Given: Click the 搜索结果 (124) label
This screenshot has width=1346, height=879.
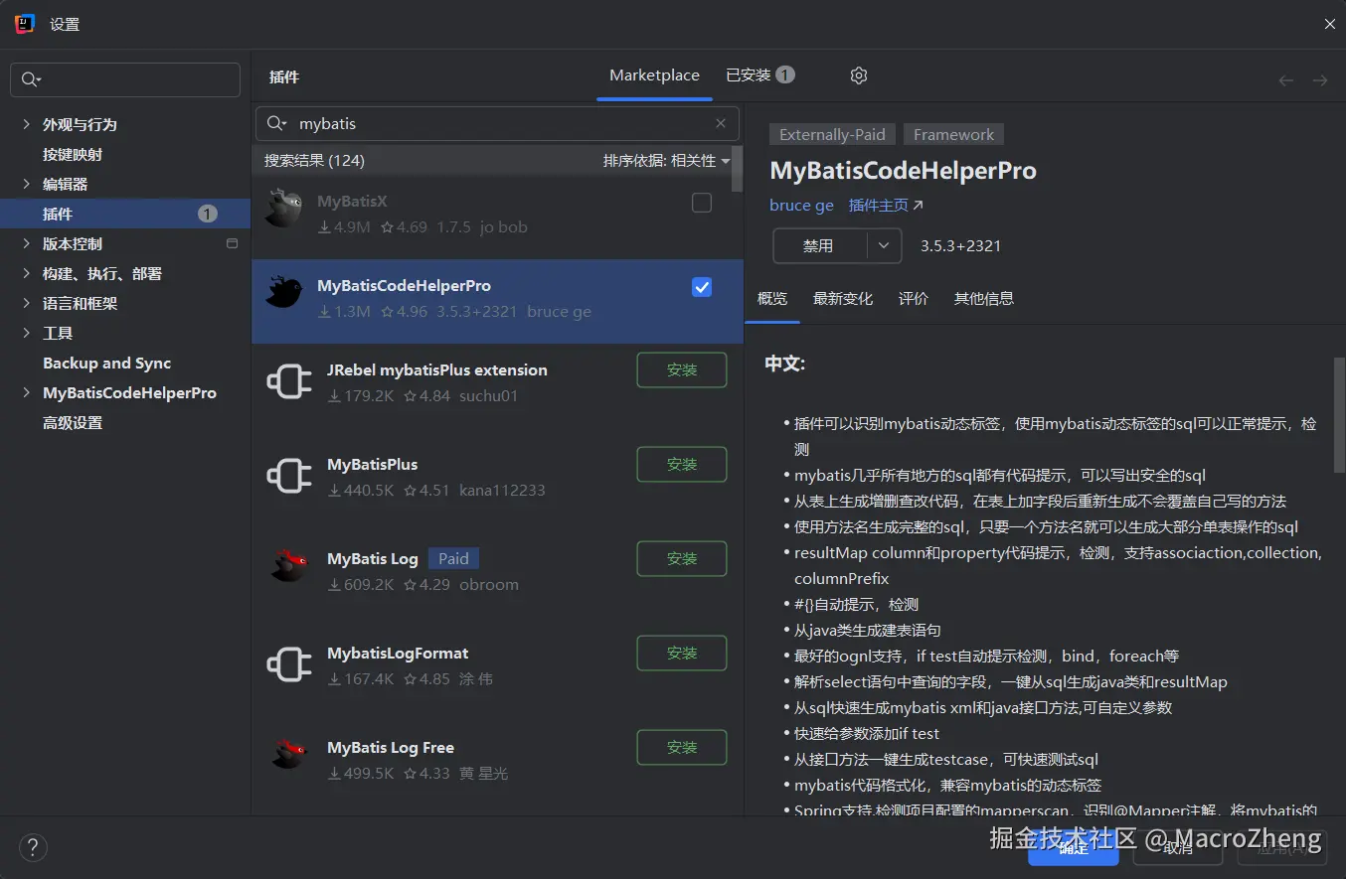Looking at the screenshot, I should [x=314, y=160].
